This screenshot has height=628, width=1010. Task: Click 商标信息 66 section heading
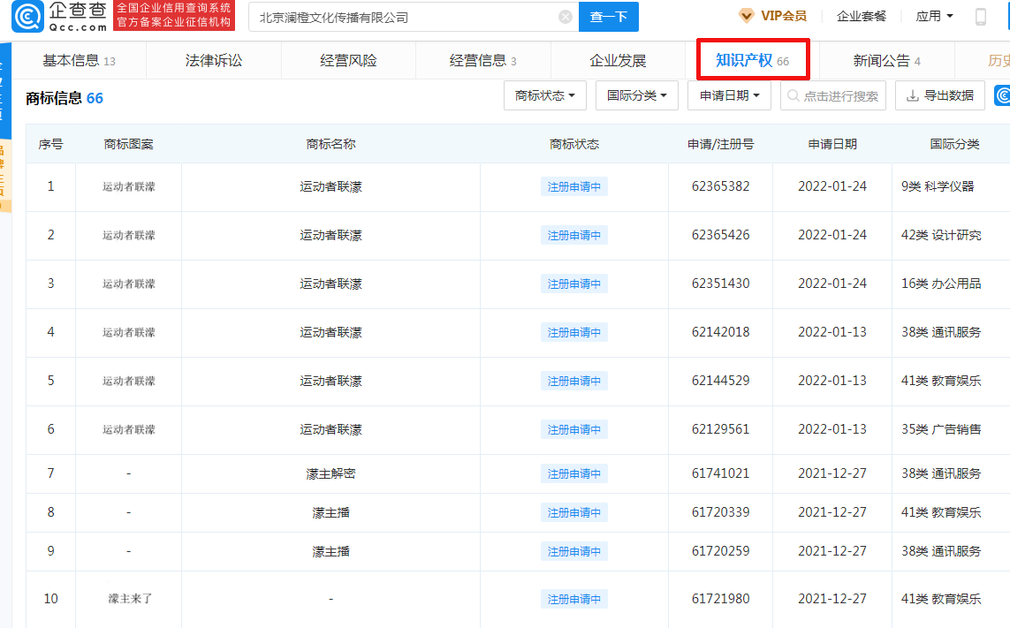coord(65,98)
